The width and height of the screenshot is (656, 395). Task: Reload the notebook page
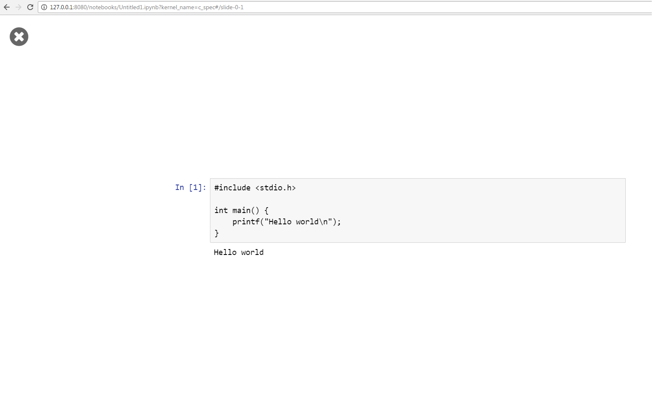(x=30, y=7)
